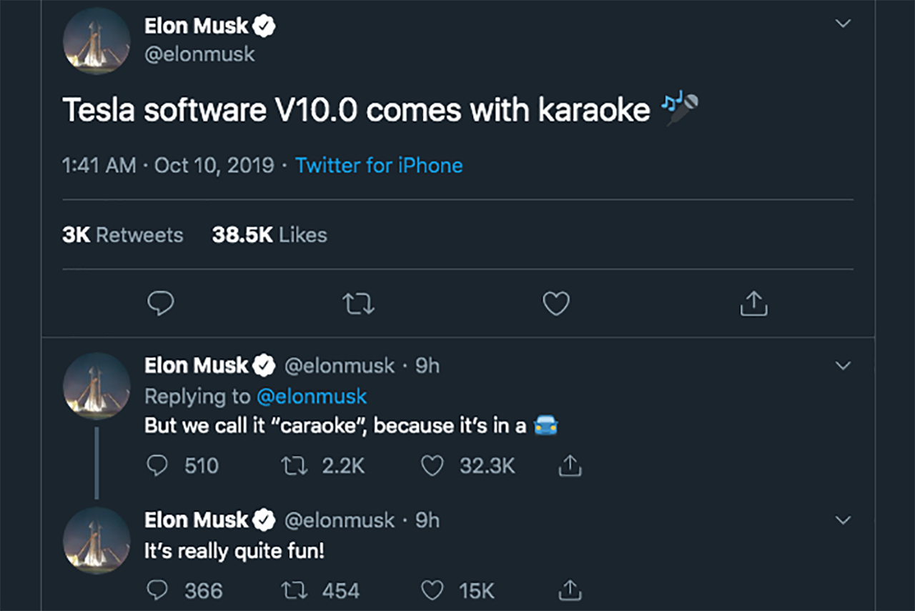Viewport: 915px width, 611px height.
Task: Like the Tesla software V10.0 tweet
Action: pyautogui.click(x=555, y=304)
